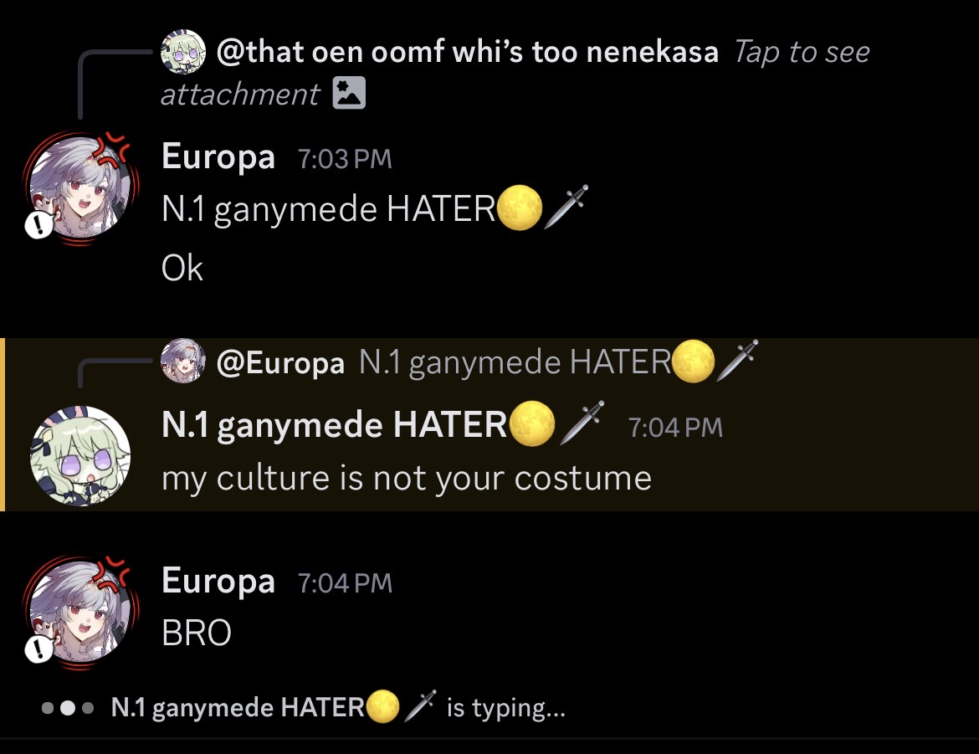Tap the dagger emoji in the 7:04 PM sender name

[x=580, y=423]
